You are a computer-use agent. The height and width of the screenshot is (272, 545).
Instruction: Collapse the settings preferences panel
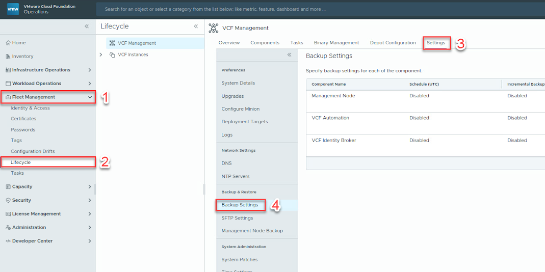point(289,55)
